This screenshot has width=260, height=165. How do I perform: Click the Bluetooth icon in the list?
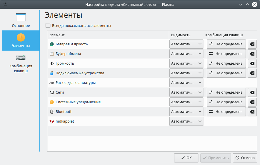pos(52,112)
